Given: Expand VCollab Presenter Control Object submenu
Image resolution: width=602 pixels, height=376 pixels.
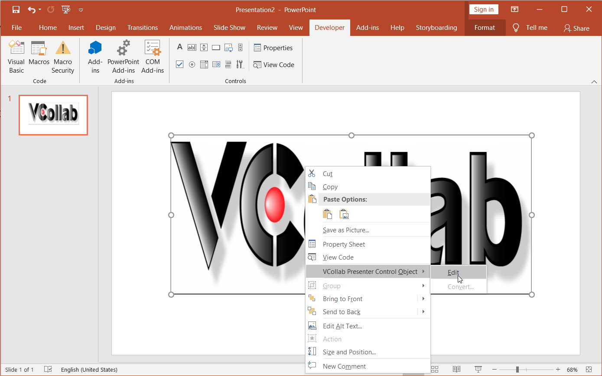Looking at the screenshot, I should click(368, 272).
